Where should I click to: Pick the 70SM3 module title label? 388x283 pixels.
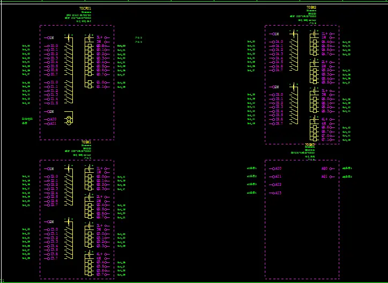point(310,145)
